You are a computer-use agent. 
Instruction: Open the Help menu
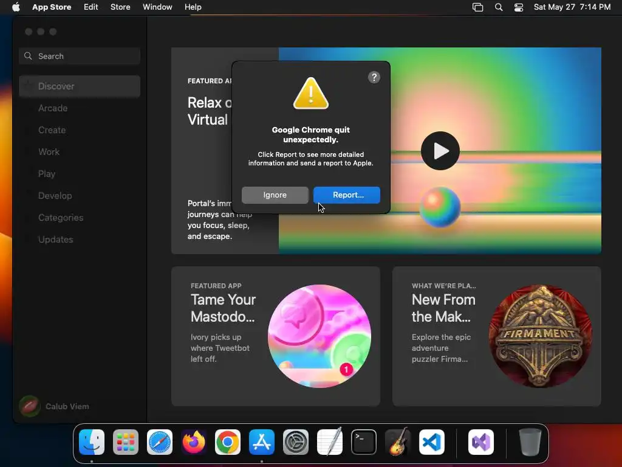[193, 7]
